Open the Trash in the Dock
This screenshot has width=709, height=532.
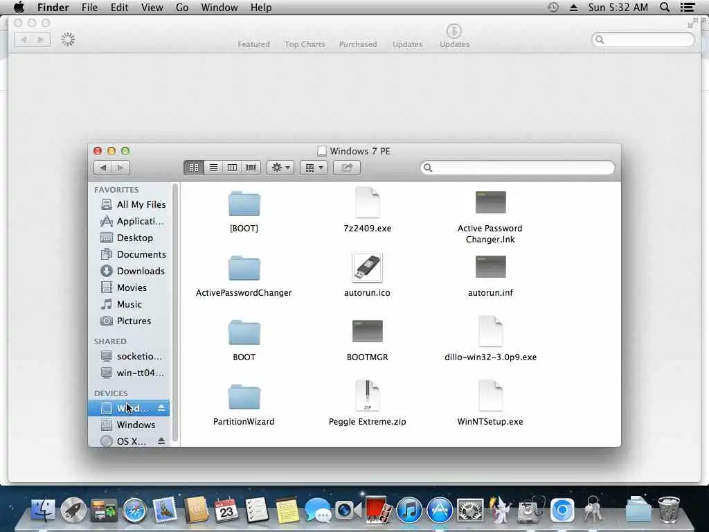[x=669, y=510]
